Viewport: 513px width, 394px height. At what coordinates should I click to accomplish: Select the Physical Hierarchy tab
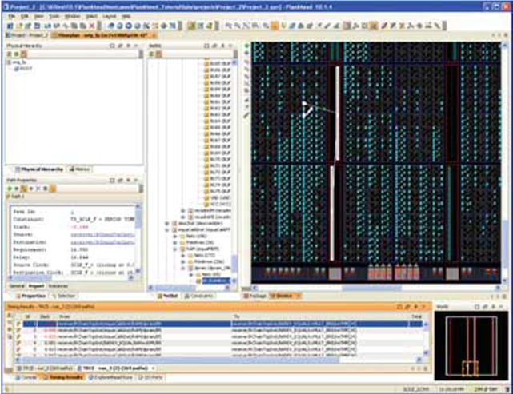tap(38, 169)
